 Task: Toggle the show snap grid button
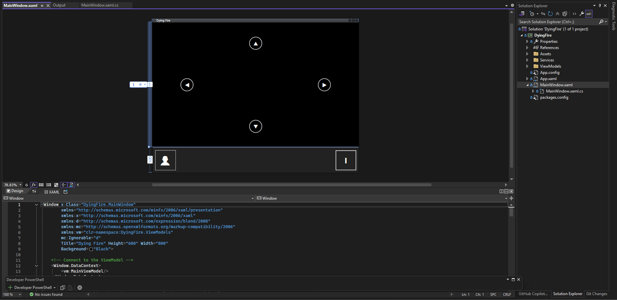pos(41,185)
